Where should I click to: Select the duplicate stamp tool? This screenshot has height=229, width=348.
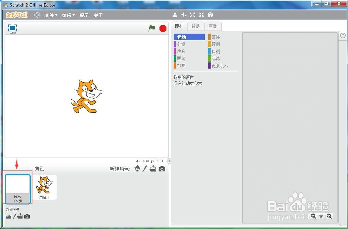(x=175, y=15)
